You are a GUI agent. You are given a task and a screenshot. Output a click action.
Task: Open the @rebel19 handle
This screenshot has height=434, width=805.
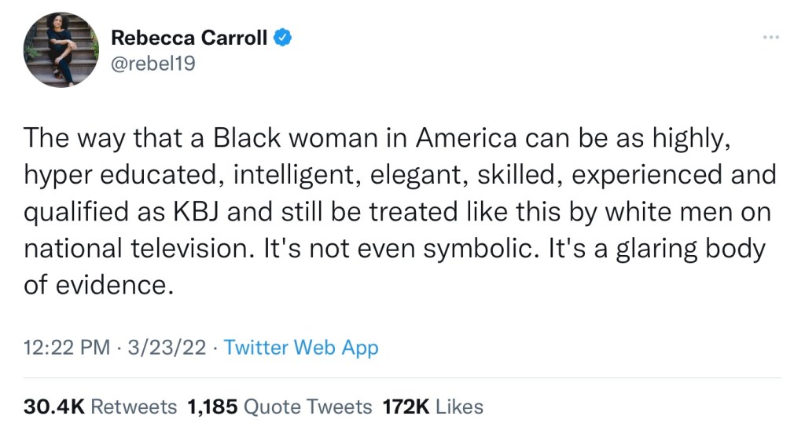click(x=153, y=64)
